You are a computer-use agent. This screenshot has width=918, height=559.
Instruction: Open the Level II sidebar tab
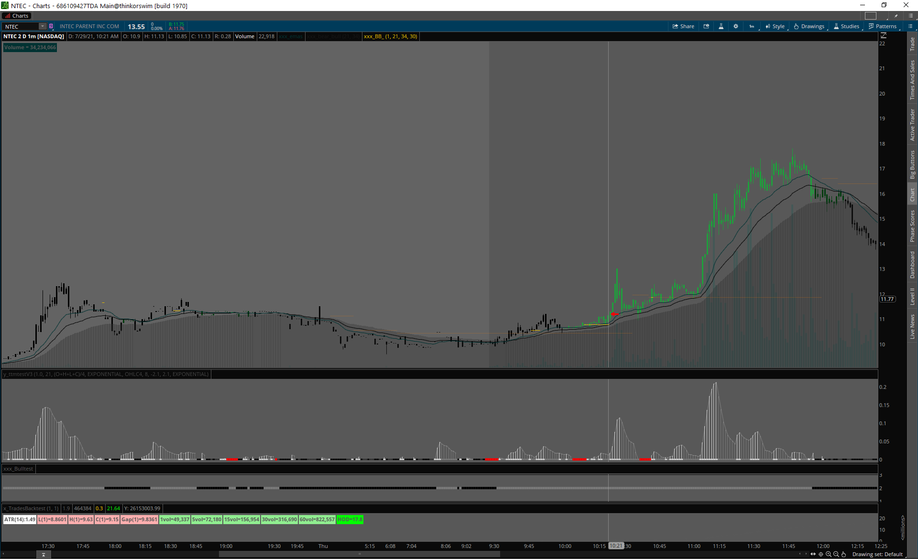pos(912,296)
